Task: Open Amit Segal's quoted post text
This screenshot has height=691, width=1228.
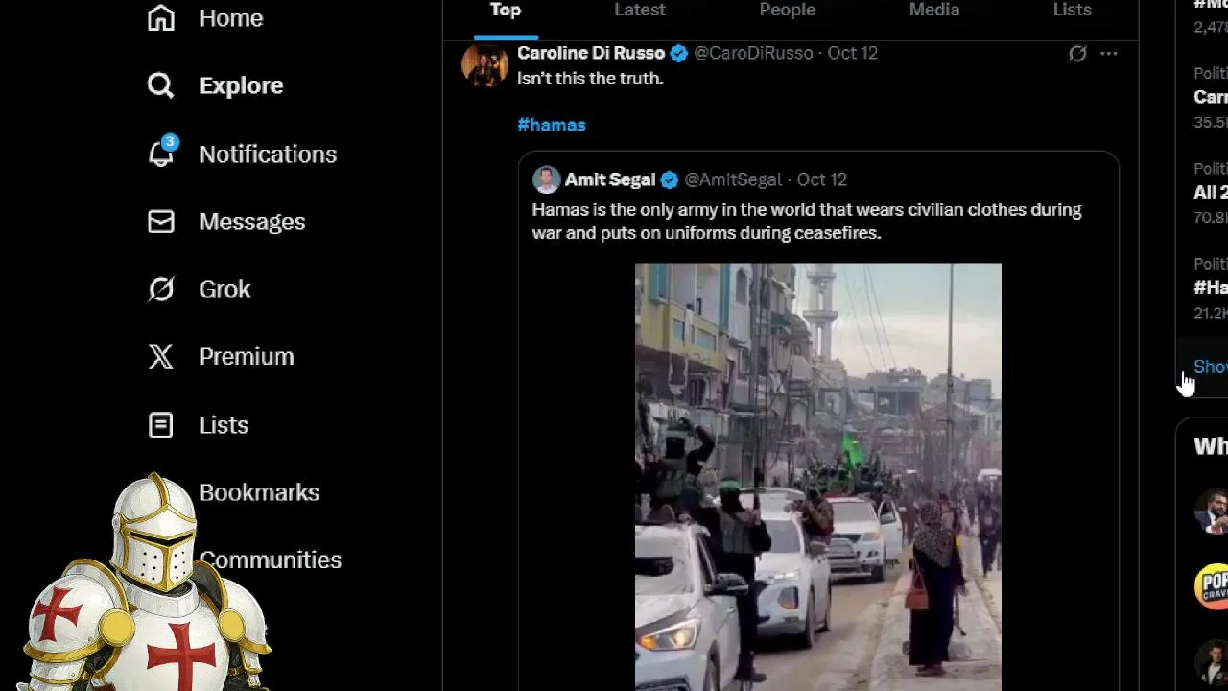Action: (x=806, y=221)
